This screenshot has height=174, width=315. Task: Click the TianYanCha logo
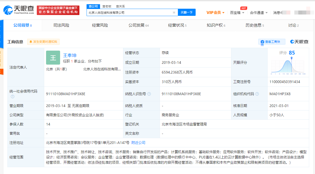(19, 10)
